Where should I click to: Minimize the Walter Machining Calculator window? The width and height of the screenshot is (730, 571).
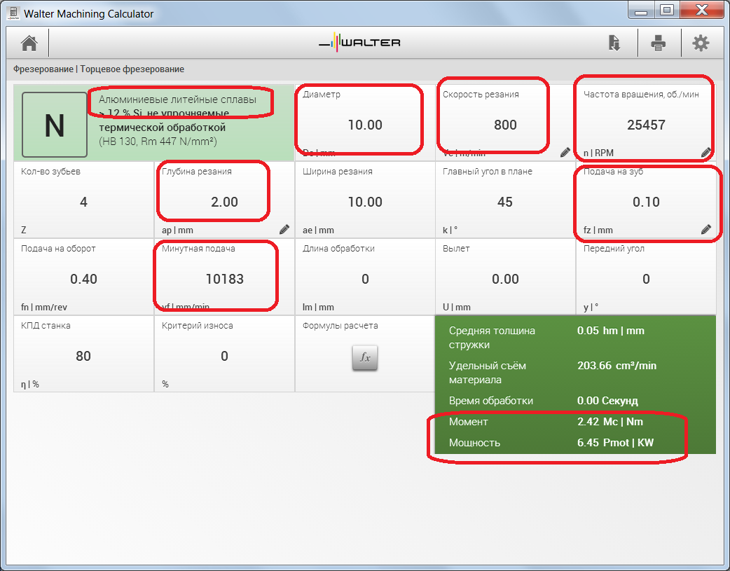pos(641,10)
